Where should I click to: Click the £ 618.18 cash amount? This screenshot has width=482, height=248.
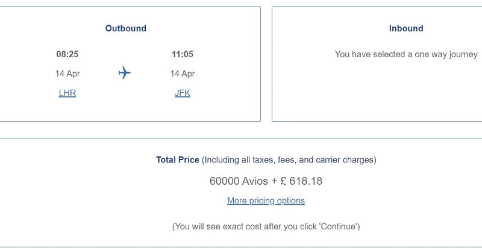click(x=302, y=181)
